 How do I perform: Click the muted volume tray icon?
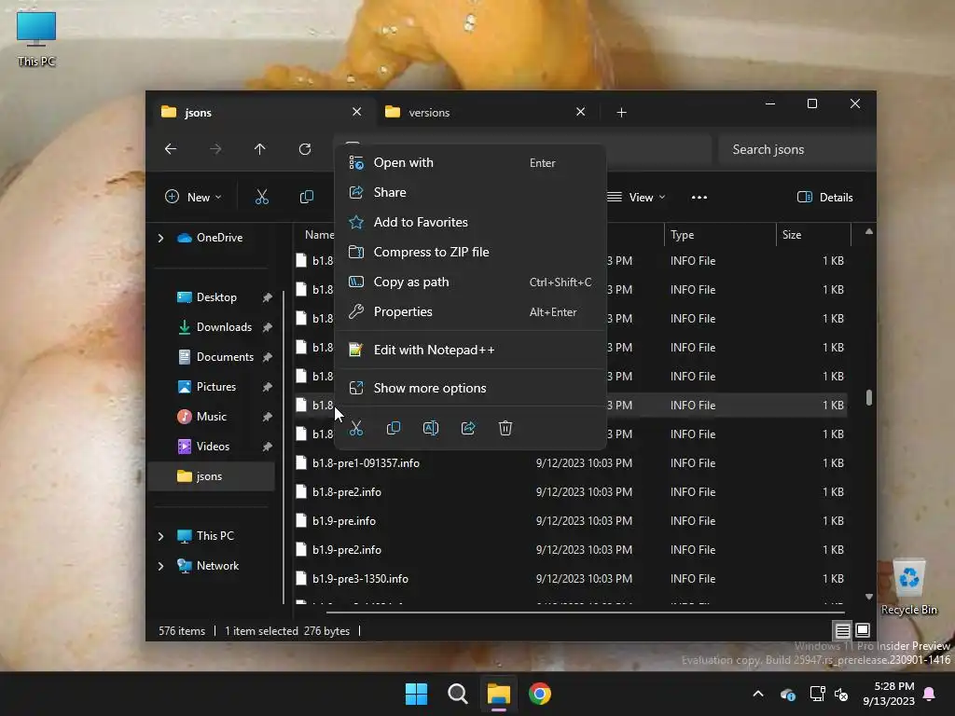(842, 694)
